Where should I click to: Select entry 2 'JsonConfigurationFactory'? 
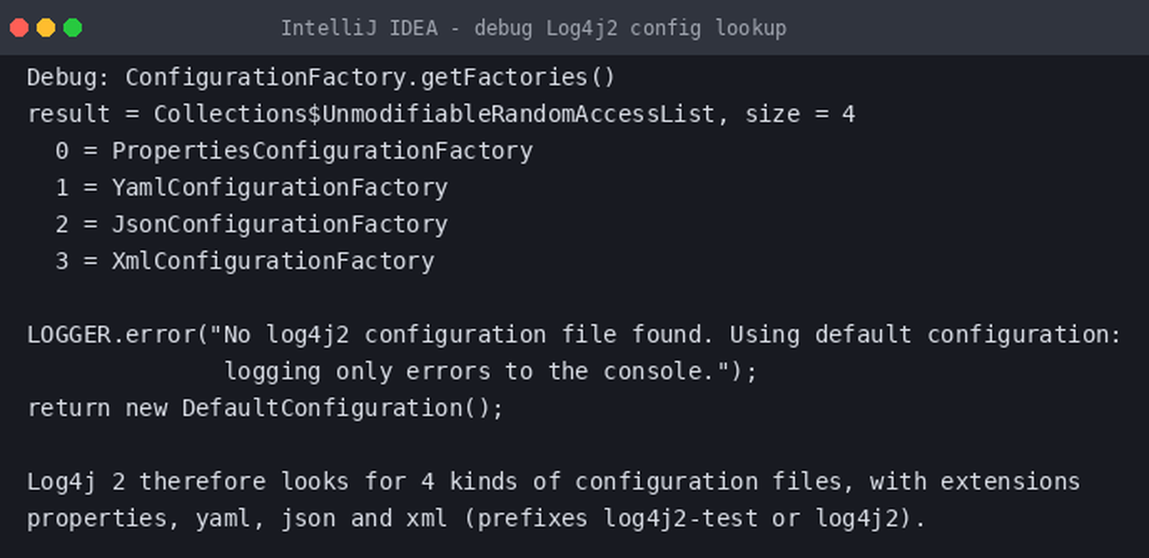pos(251,225)
